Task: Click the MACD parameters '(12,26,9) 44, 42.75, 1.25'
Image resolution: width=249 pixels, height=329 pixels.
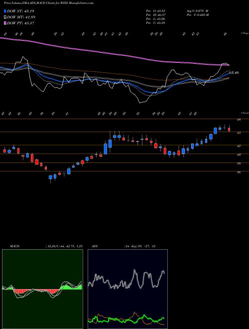Action: point(64,246)
